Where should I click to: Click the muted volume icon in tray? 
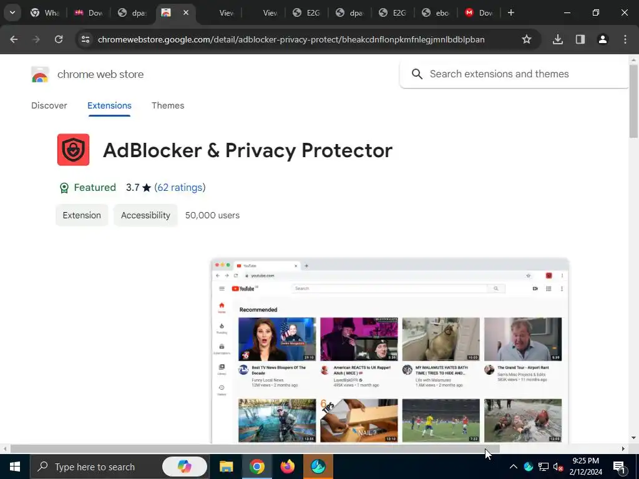click(x=558, y=467)
